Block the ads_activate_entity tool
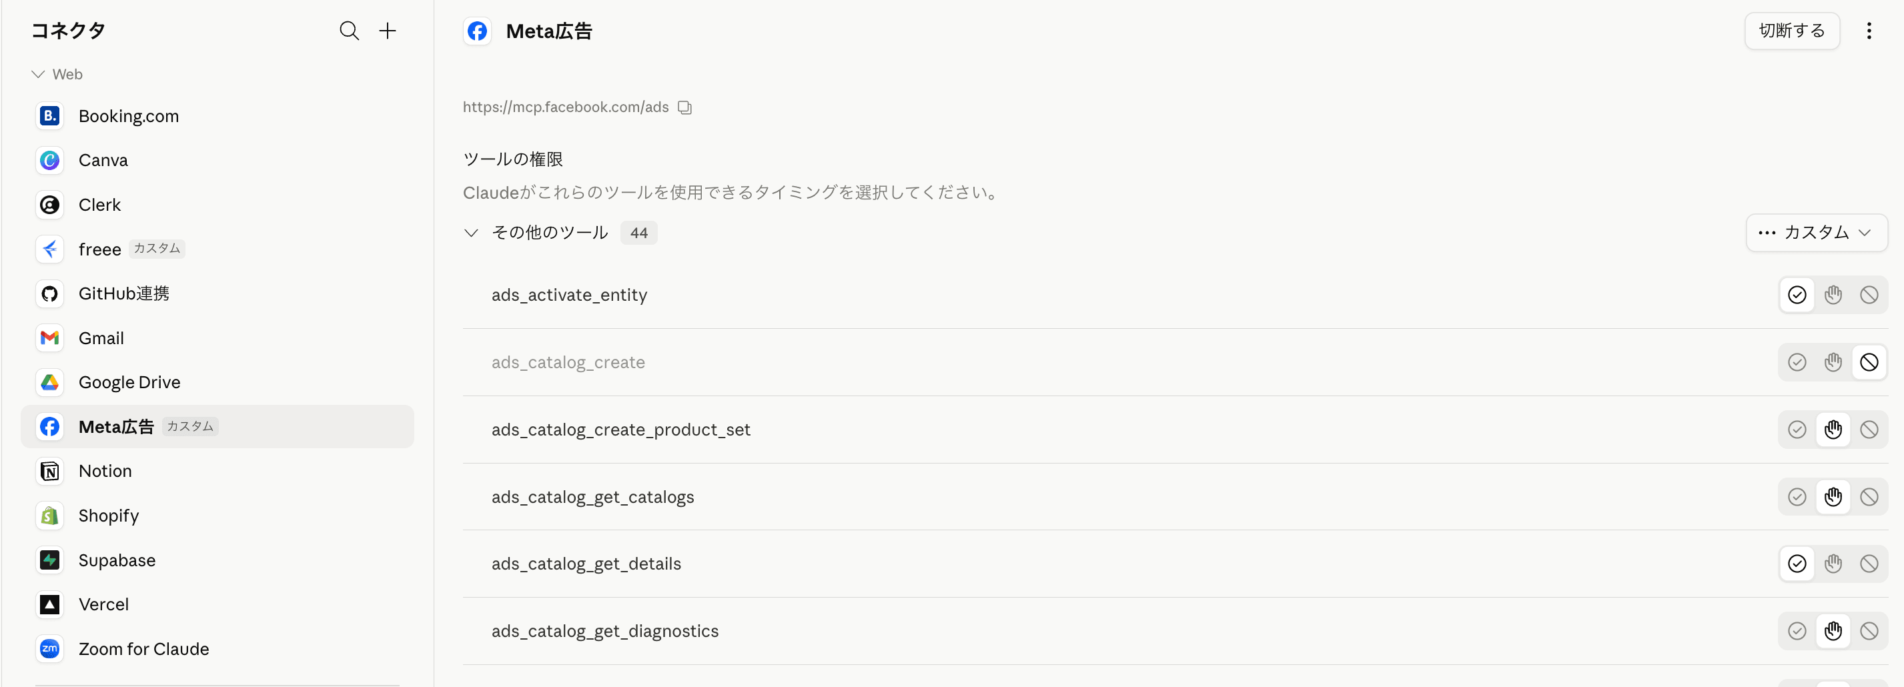The image size is (1904, 687). click(x=1869, y=295)
